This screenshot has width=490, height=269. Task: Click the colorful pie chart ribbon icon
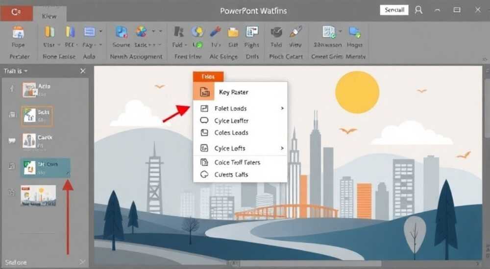(141, 32)
